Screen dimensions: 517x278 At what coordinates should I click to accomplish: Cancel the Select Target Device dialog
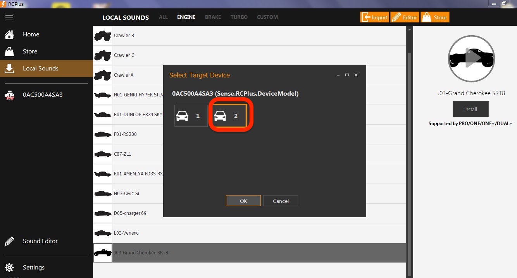coord(280,201)
